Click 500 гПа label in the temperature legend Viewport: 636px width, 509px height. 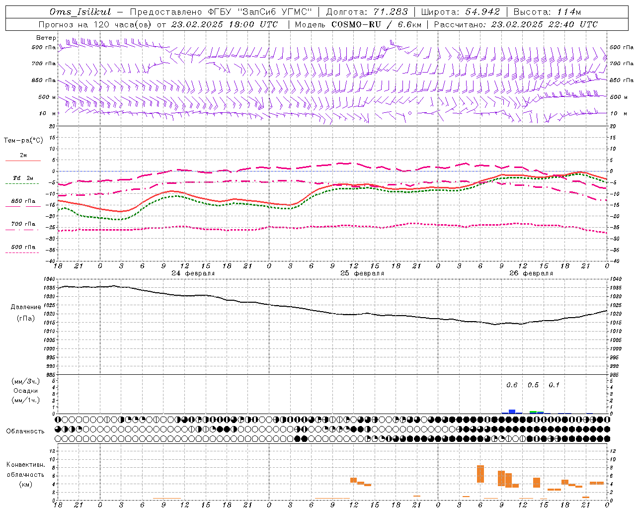click(x=23, y=247)
